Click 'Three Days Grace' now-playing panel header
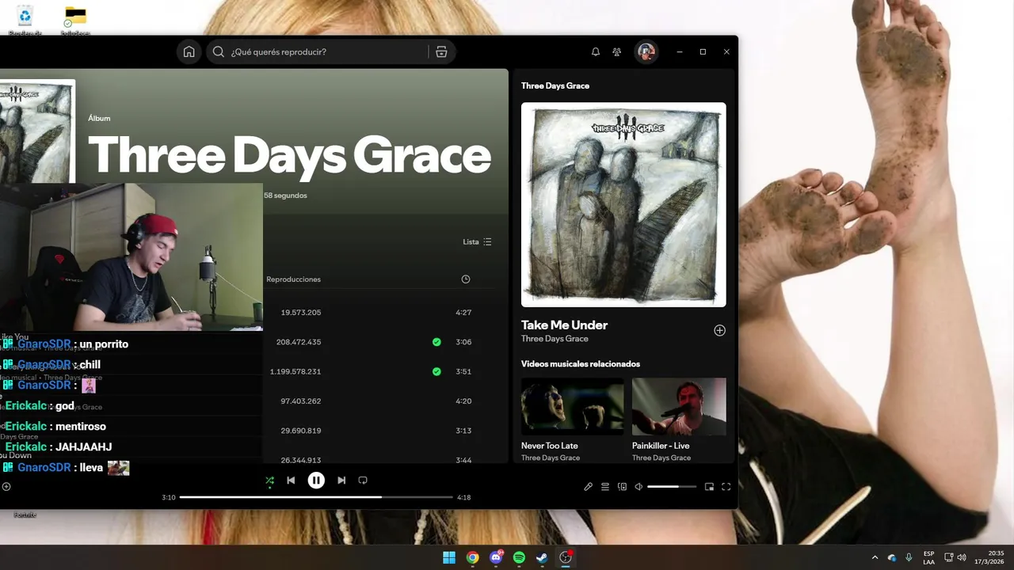The width and height of the screenshot is (1014, 570). (555, 85)
